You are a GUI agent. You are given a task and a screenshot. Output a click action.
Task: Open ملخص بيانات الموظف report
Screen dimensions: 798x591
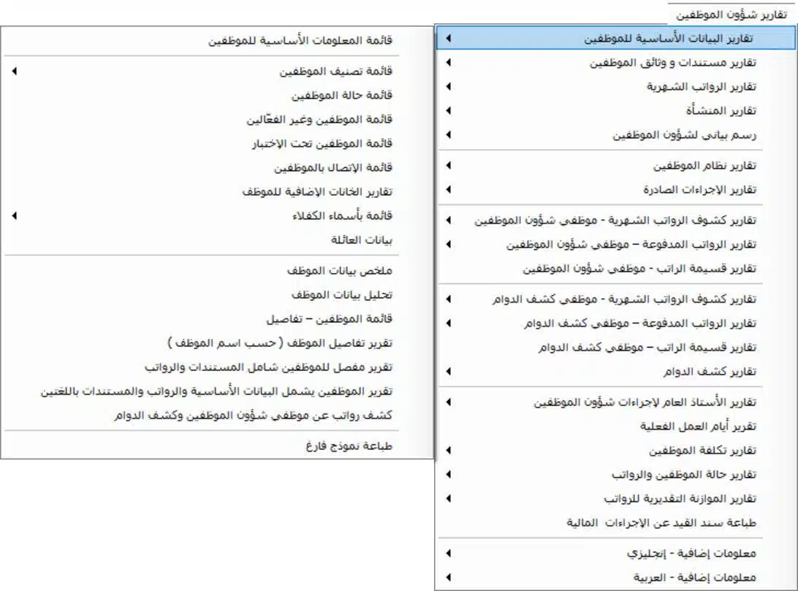(x=340, y=271)
